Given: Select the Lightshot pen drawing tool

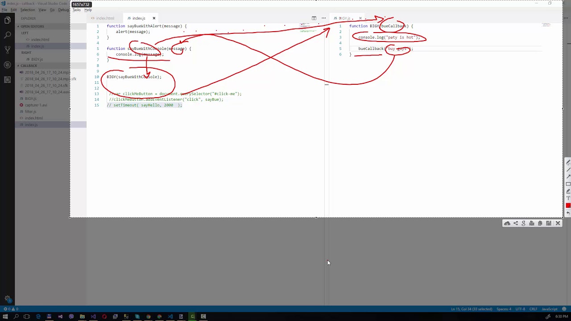Looking at the screenshot, I should [568, 162].
